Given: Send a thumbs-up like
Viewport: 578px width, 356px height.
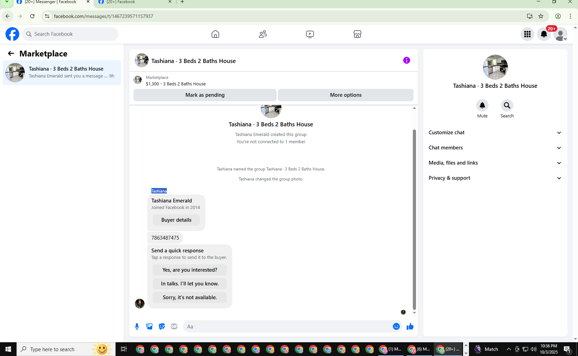Looking at the screenshot, I should tap(410, 326).
